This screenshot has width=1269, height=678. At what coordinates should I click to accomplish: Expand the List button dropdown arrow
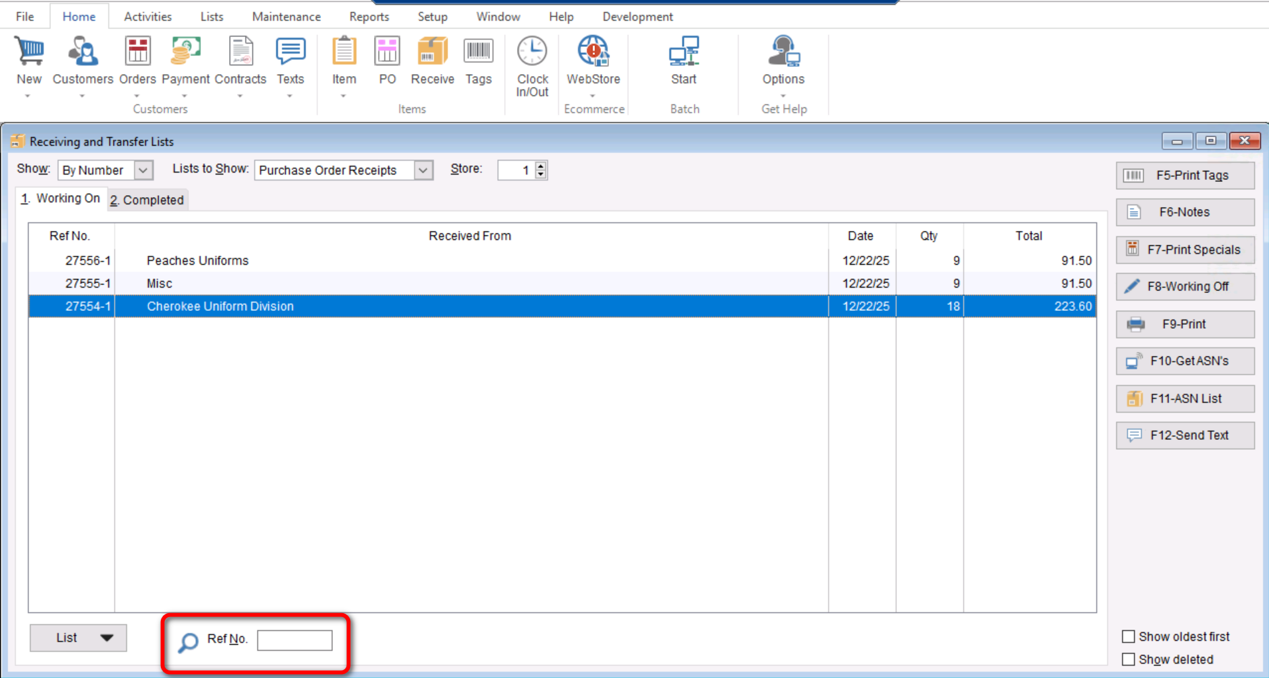107,638
